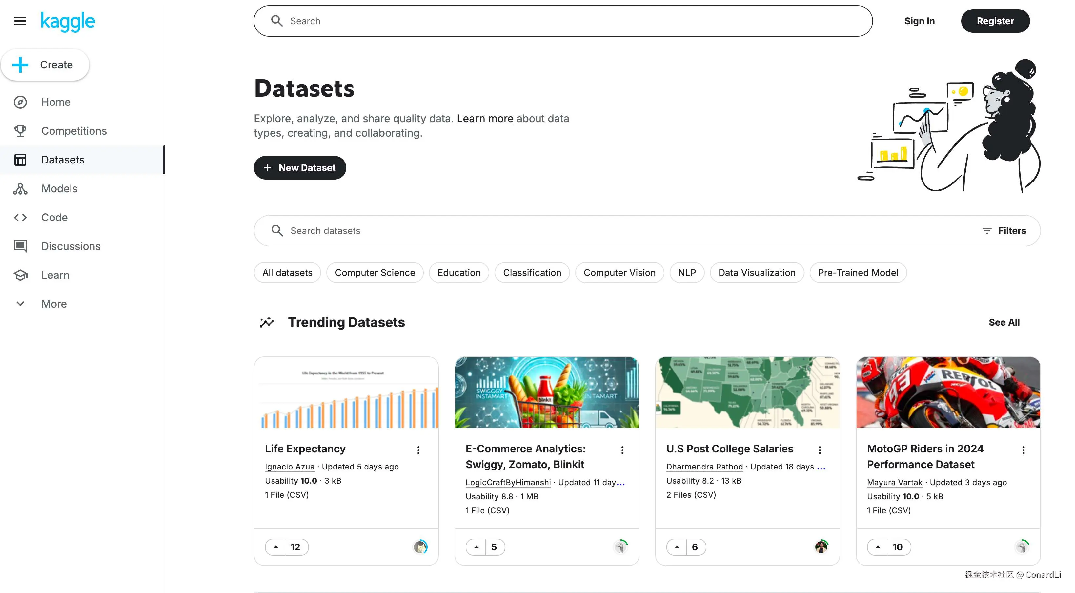The width and height of the screenshot is (1075, 593).
Task: Open Discussions via the speech bubble icon
Action: (20, 246)
